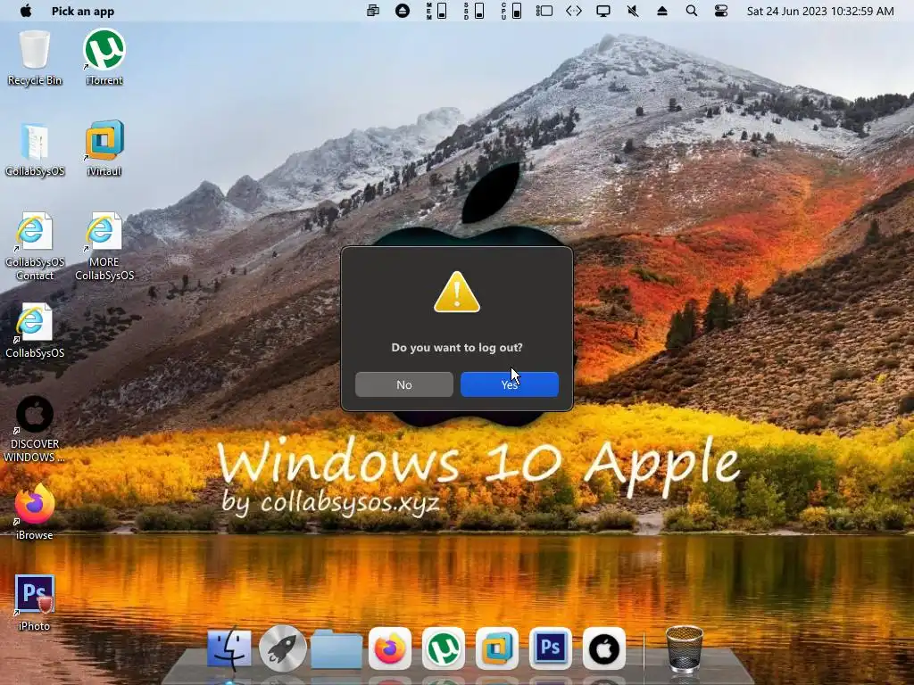Open Launchpad rocket in the dock
914x685 pixels.
tap(283, 648)
